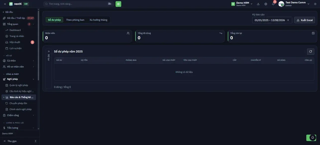
Task: Open Bắt đầu / Thiết lập 27/47 item
Action: (x=19, y=18)
